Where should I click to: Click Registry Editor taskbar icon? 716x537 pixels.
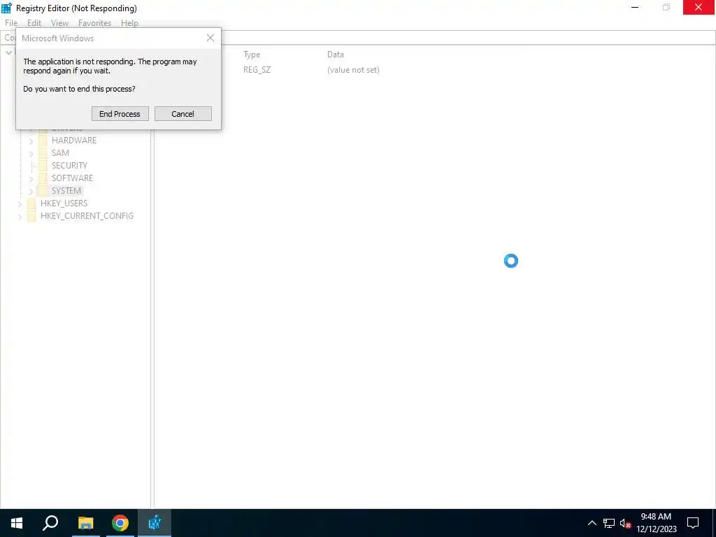coord(155,523)
